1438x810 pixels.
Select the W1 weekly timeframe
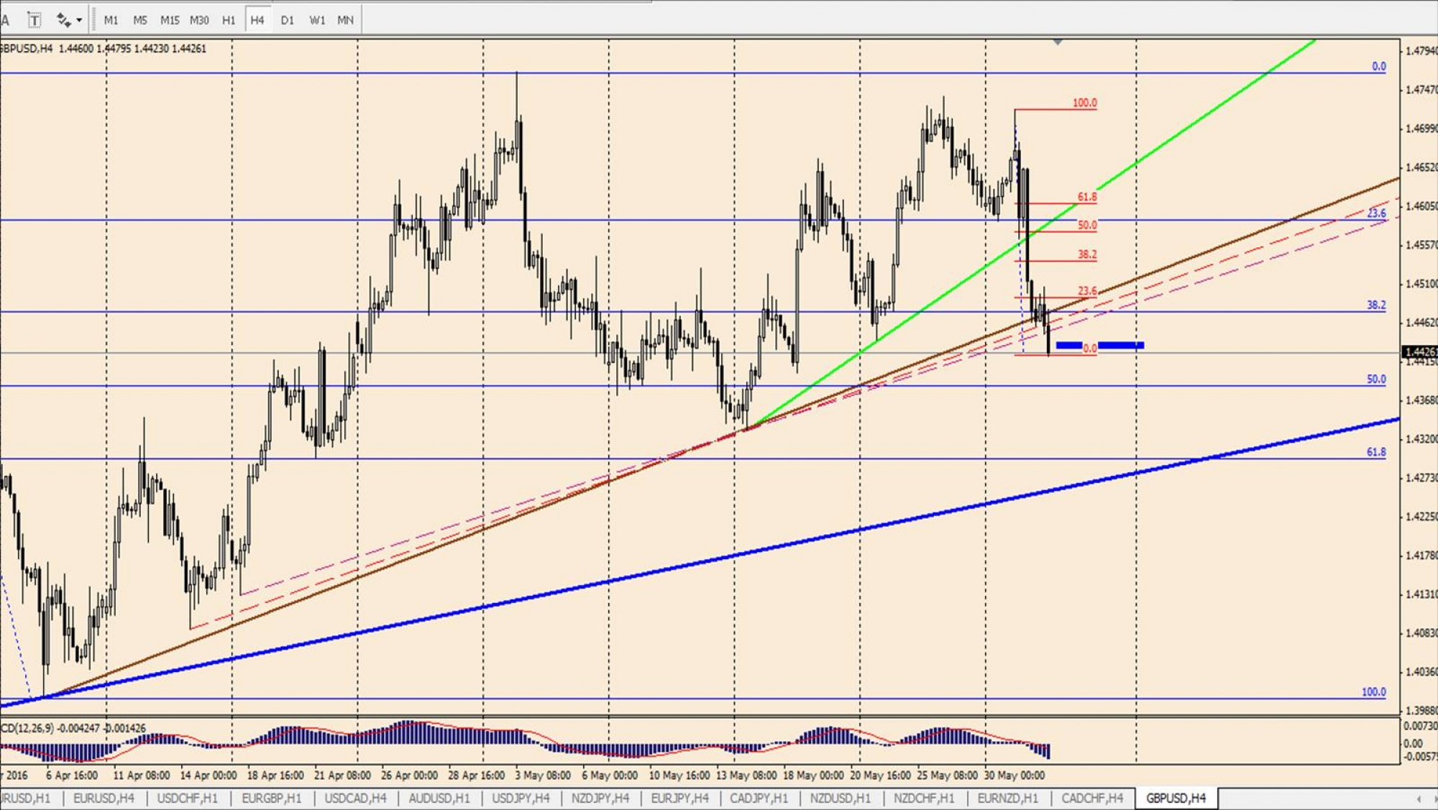(317, 20)
